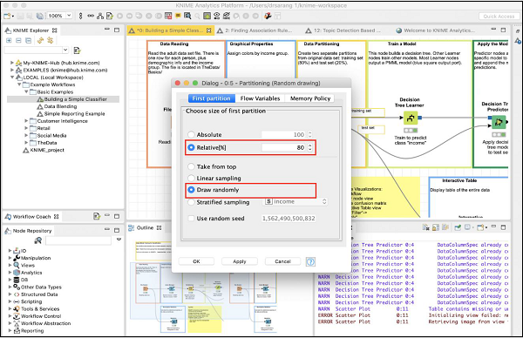This screenshot has width=523, height=338.
Task: Select the Relative[%] radio button
Action: coord(191,147)
